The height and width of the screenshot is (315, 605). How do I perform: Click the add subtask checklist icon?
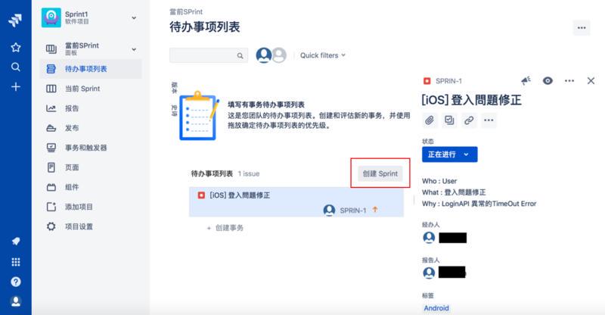pos(449,120)
